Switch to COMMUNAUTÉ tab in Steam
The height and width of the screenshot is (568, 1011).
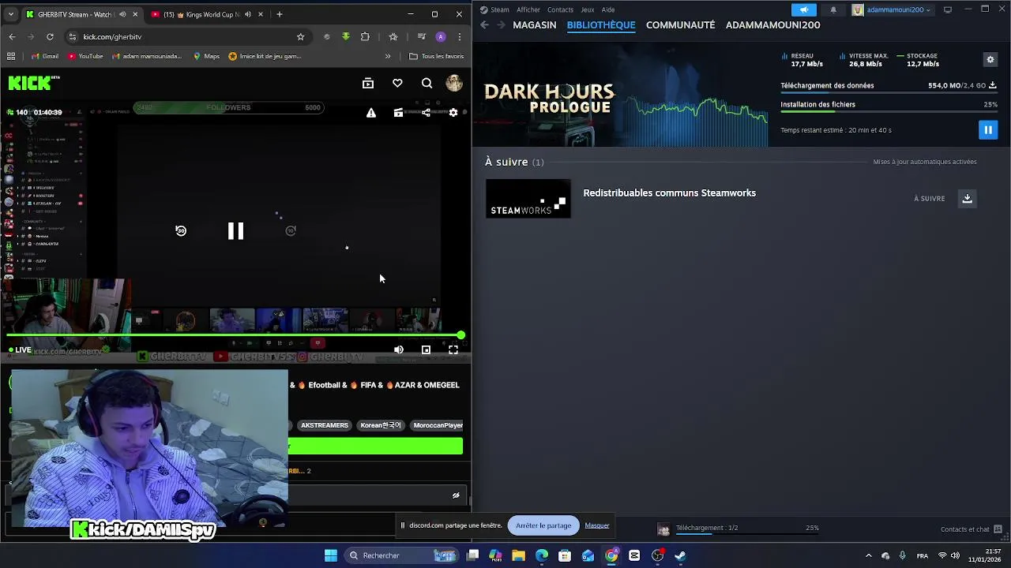(x=680, y=24)
